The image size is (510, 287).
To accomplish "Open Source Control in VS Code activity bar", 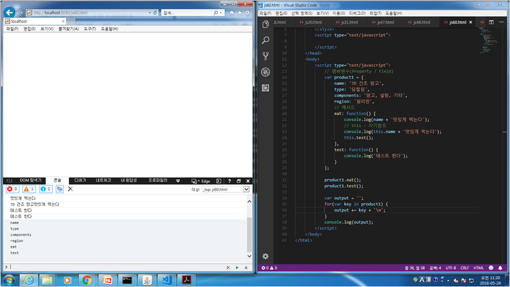I will [x=266, y=56].
